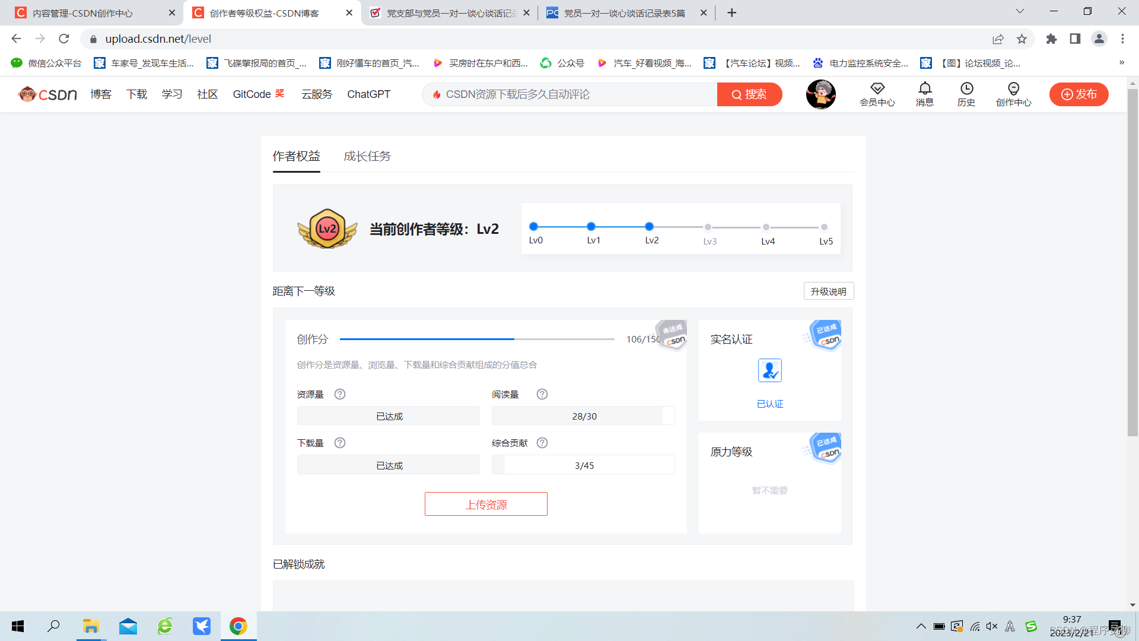Open 电力监控系统安全 bookmark
Screen dimensions: 1139x641
coord(860,63)
